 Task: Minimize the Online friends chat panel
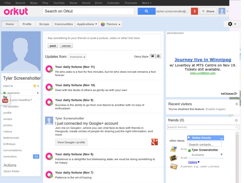coord(222,138)
